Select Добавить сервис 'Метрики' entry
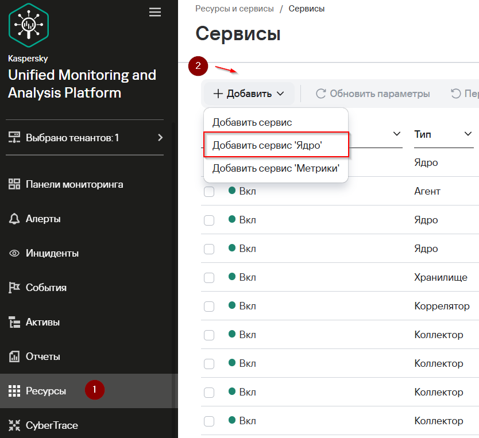This screenshot has height=438, width=479. (276, 168)
